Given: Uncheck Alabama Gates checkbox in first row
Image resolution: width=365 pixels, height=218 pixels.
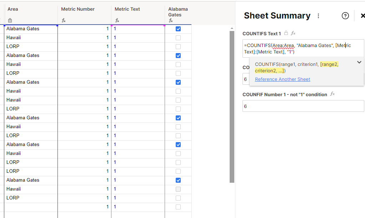Looking at the screenshot, I should [178, 29].
